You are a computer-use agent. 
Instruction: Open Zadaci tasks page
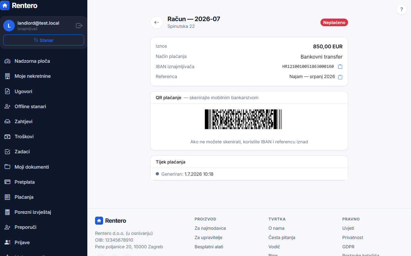point(44,152)
